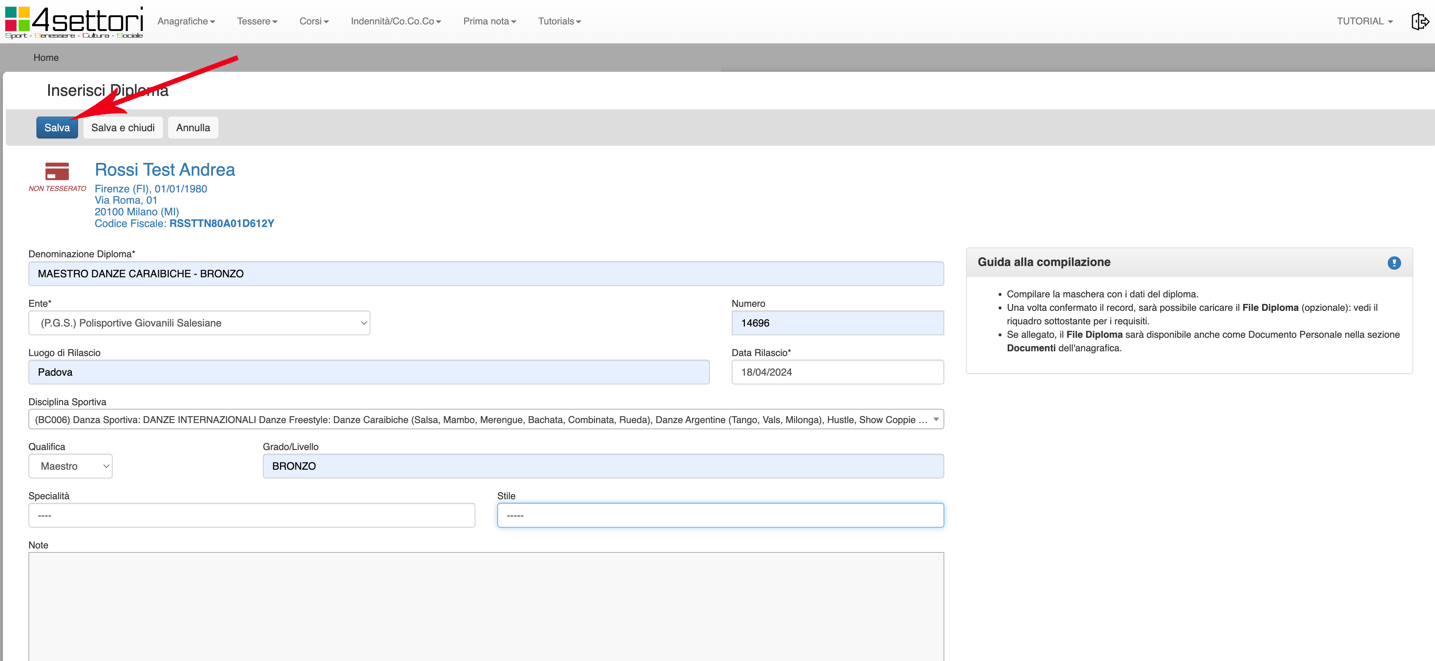Click the blue info icon in guide panel

coord(1394,263)
